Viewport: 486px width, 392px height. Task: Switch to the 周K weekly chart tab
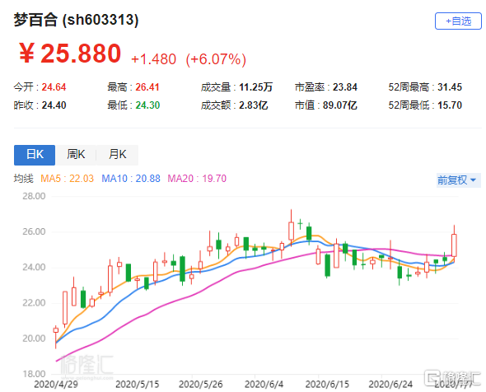click(x=76, y=155)
